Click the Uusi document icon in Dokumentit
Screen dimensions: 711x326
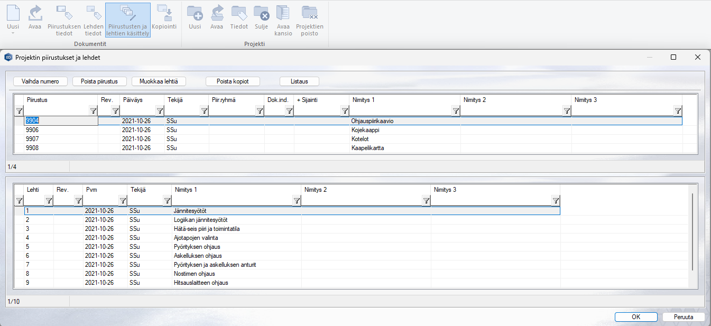[x=13, y=13]
